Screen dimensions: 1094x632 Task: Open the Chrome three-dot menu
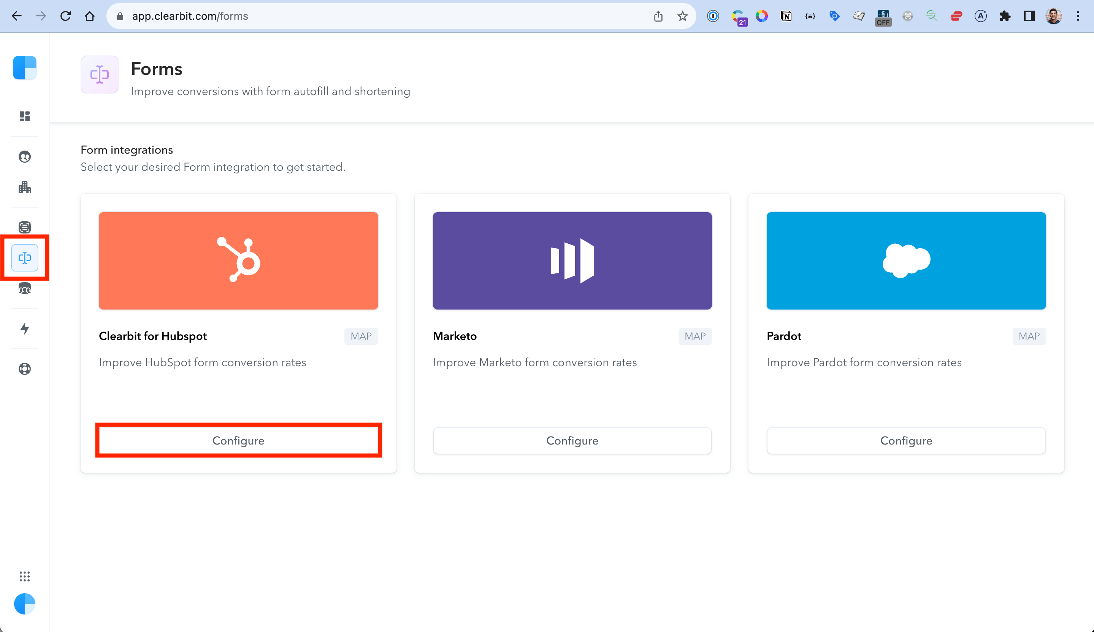click(1078, 16)
